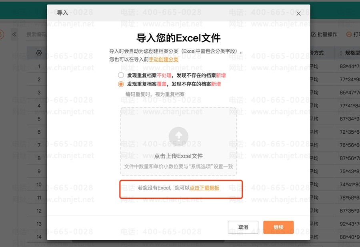360x247 pixels.
Task: Click 编码重复时，视为重复档案 hint text
Action: click(155, 94)
